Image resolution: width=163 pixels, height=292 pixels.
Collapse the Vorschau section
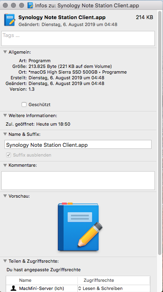point(5,196)
